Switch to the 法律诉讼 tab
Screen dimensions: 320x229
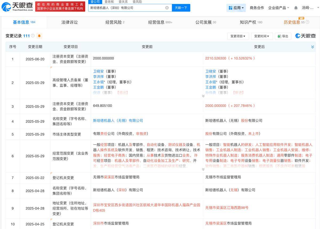click(70, 22)
